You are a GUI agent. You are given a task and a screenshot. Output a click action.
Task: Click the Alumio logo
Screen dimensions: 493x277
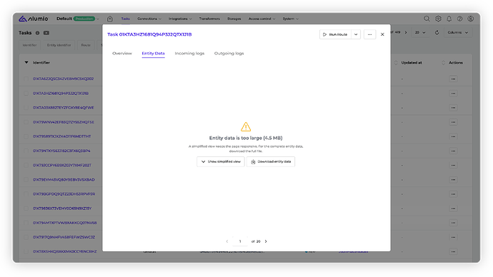tap(34, 19)
